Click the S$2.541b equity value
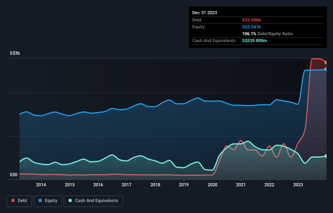Viewport: 333px width, 213px height. 251,27
